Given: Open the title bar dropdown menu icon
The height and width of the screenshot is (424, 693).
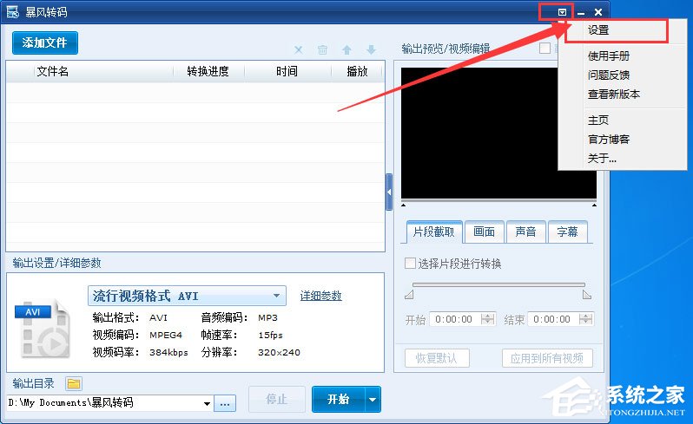Looking at the screenshot, I should click(x=563, y=12).
